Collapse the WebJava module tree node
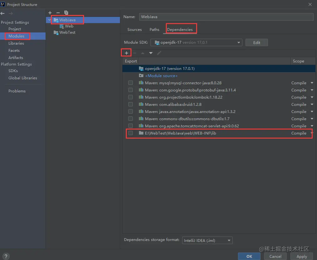 49,20
